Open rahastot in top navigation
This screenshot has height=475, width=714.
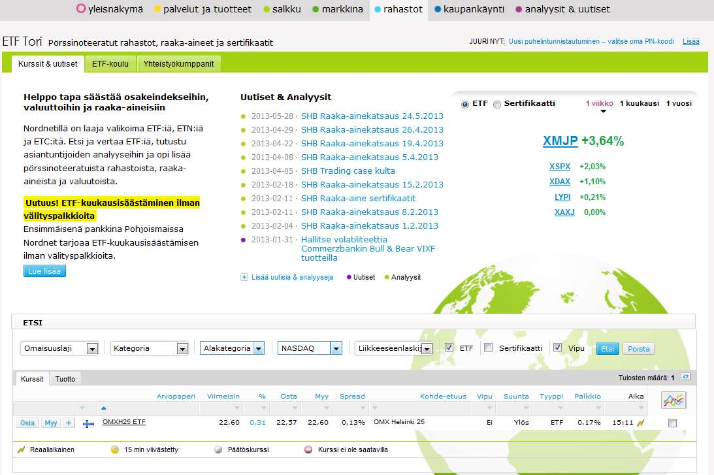click(x=398, y=9)
